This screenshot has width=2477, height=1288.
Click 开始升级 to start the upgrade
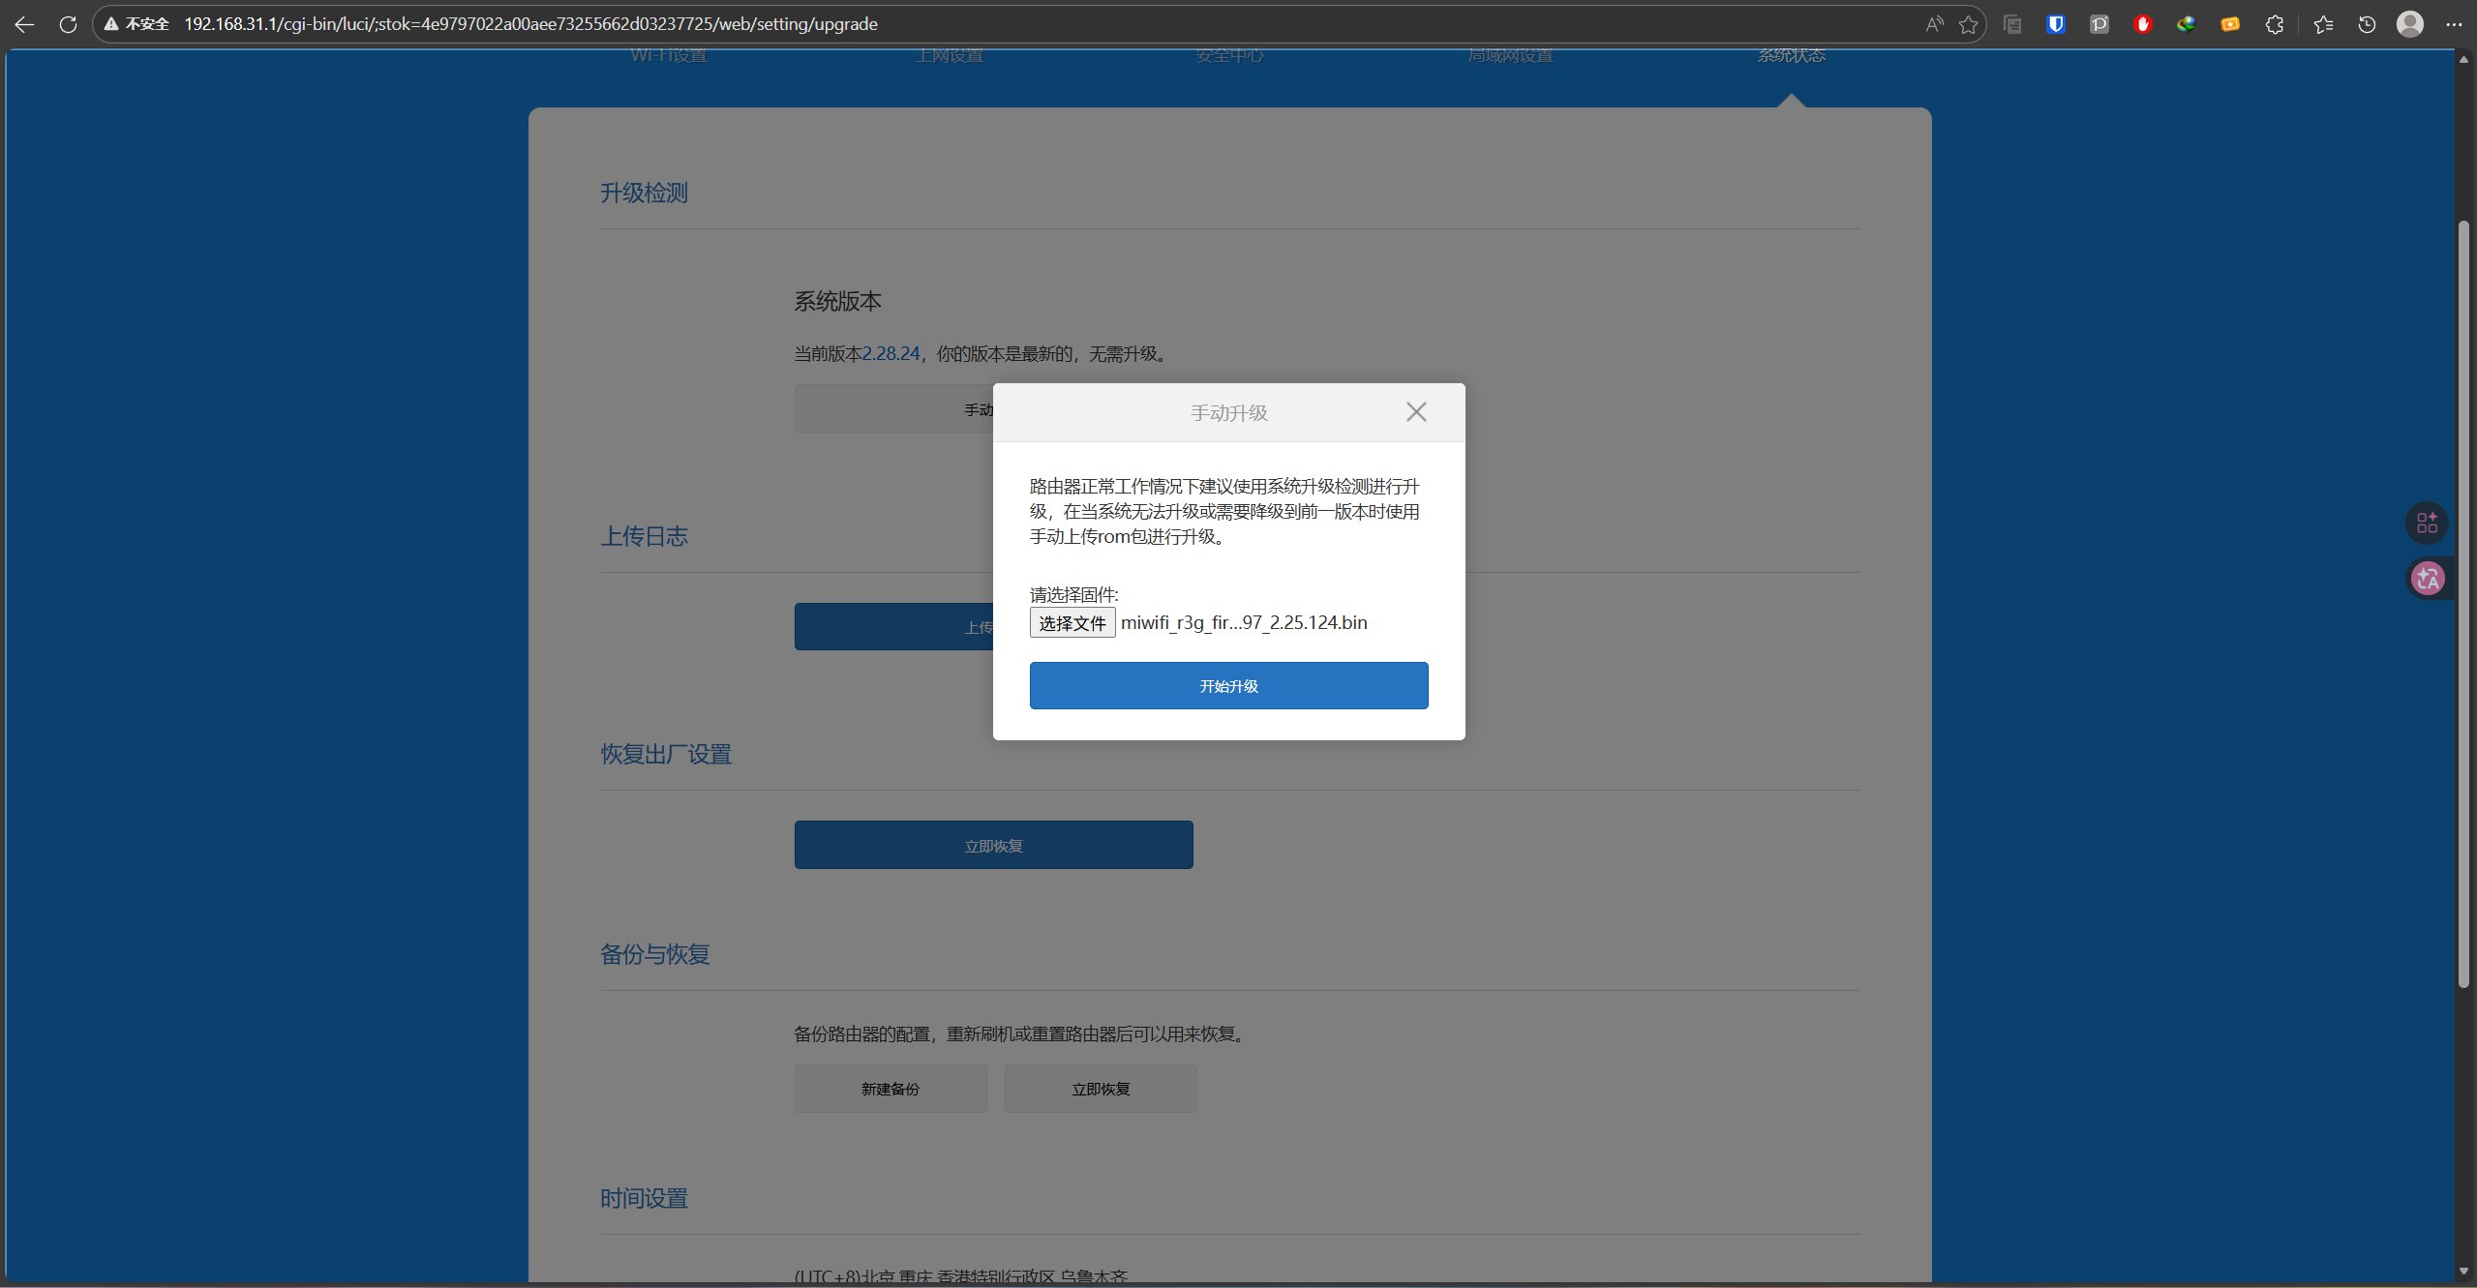(1228, 686)
